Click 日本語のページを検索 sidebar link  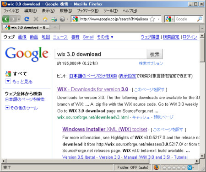[25, 99]
